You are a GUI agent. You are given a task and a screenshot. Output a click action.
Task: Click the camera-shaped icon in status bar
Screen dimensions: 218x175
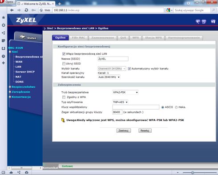27,172
